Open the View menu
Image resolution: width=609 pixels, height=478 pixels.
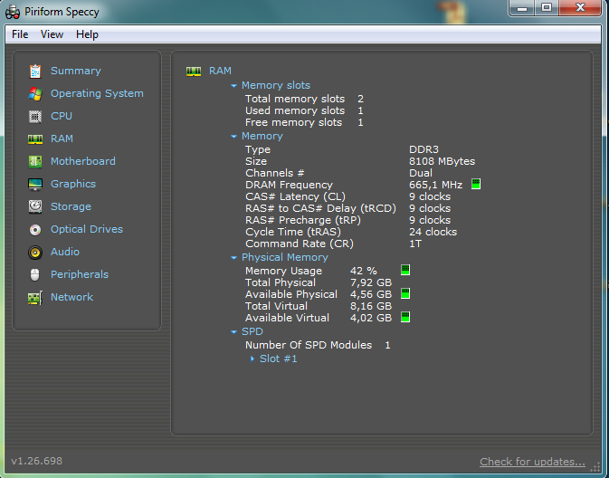click(52, 34)
